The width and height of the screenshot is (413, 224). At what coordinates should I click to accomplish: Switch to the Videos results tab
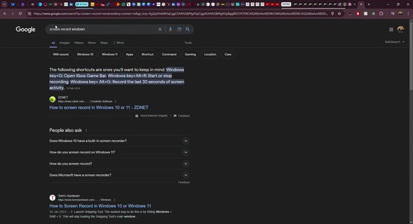[79, 42]
